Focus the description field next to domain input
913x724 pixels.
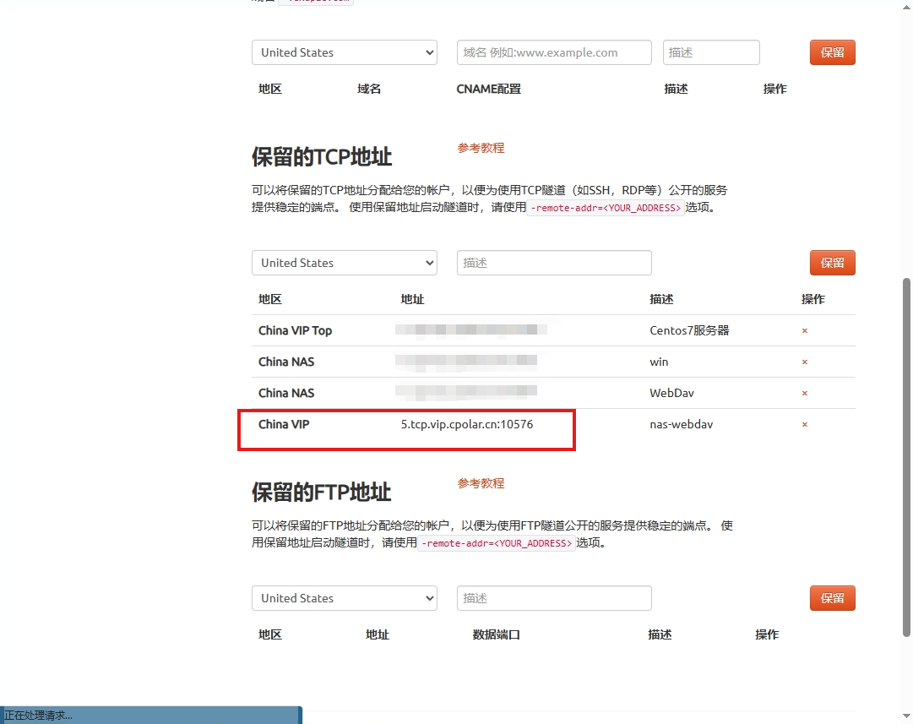[x=710, y=52]
